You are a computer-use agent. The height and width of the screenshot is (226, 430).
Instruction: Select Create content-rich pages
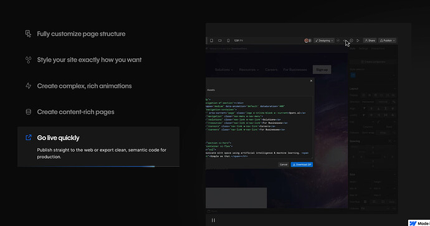pyautogui.click(x=75, y=112)
